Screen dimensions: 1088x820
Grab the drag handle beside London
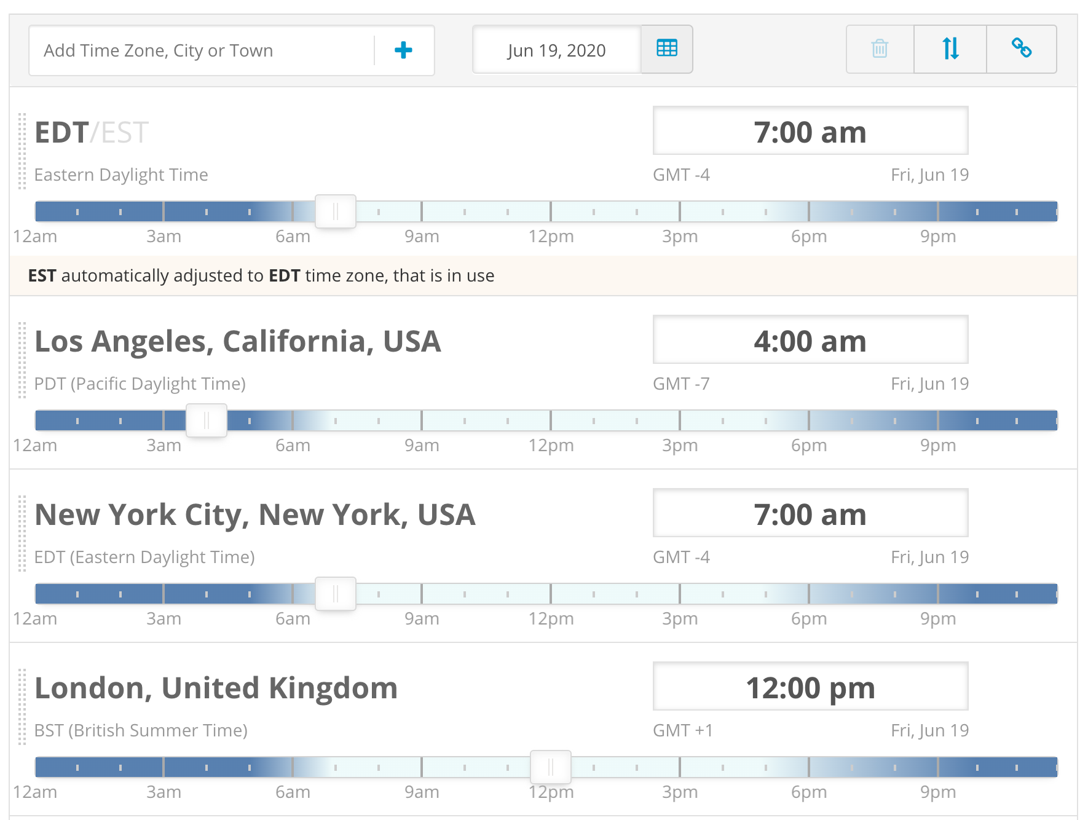pos(22,707)
